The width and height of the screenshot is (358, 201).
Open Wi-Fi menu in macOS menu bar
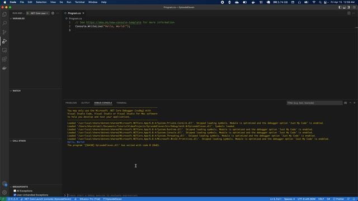click(314, 2)
